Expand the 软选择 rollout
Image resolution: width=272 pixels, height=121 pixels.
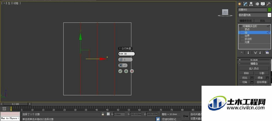(254, 60)
